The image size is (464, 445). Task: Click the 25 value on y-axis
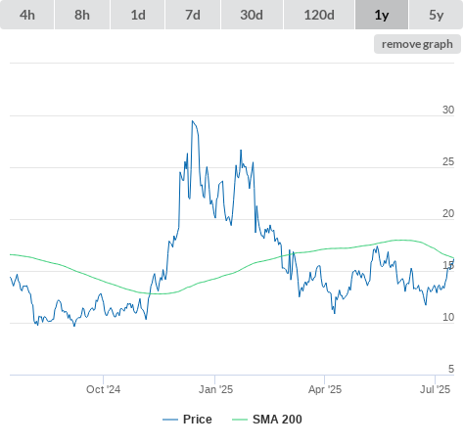tap(448, 161)
